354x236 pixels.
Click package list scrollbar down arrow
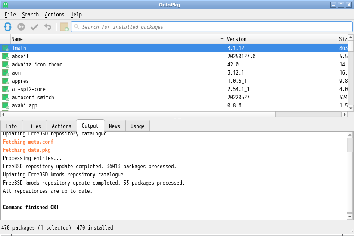[351, 108]
